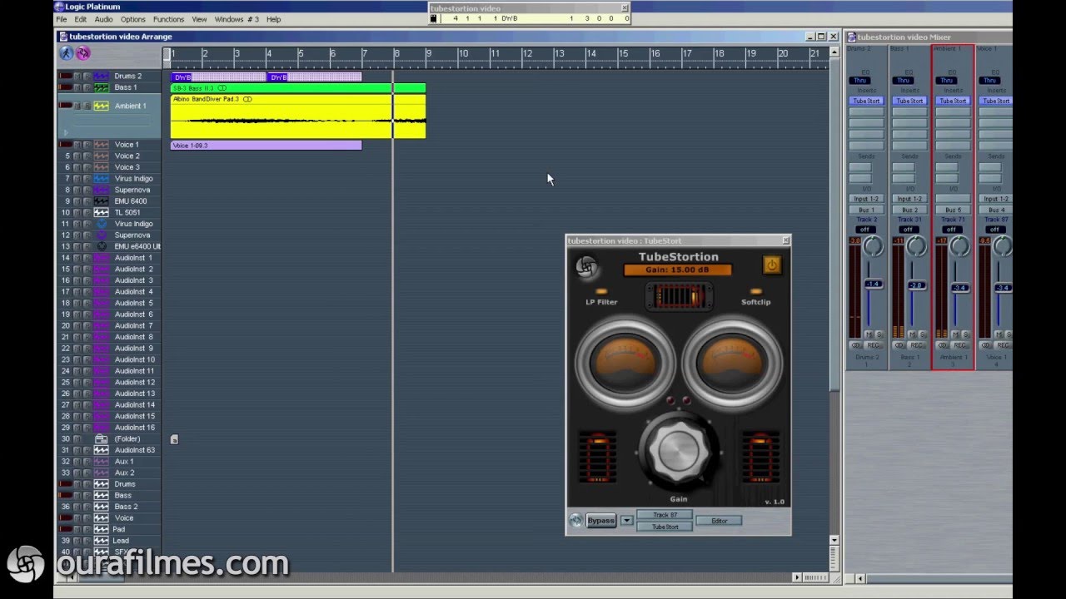Open the Functions menu

point(168,19)
